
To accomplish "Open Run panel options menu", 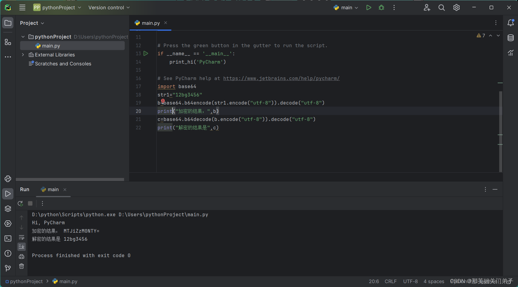I will coord(485,189).
